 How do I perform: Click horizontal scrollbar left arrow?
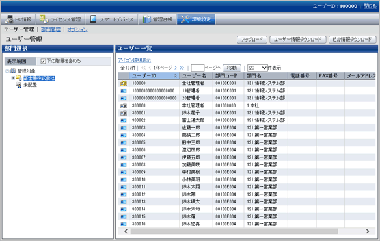(126, 231)
